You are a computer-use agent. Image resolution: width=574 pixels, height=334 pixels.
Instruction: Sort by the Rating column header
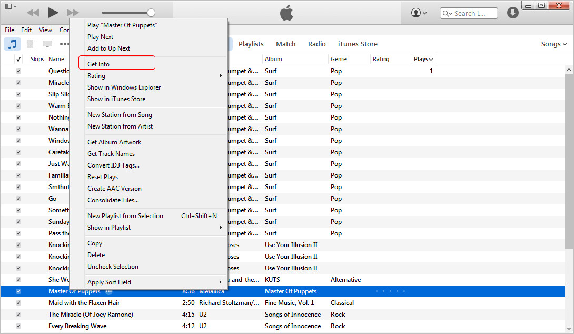pos(381,59)
